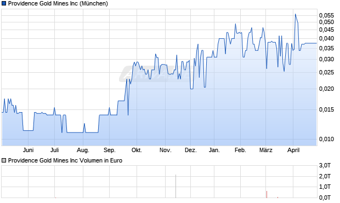Screen dimensions: 340x203
Task: Click the 0,045 price axis value
Action: coord(326,30)
